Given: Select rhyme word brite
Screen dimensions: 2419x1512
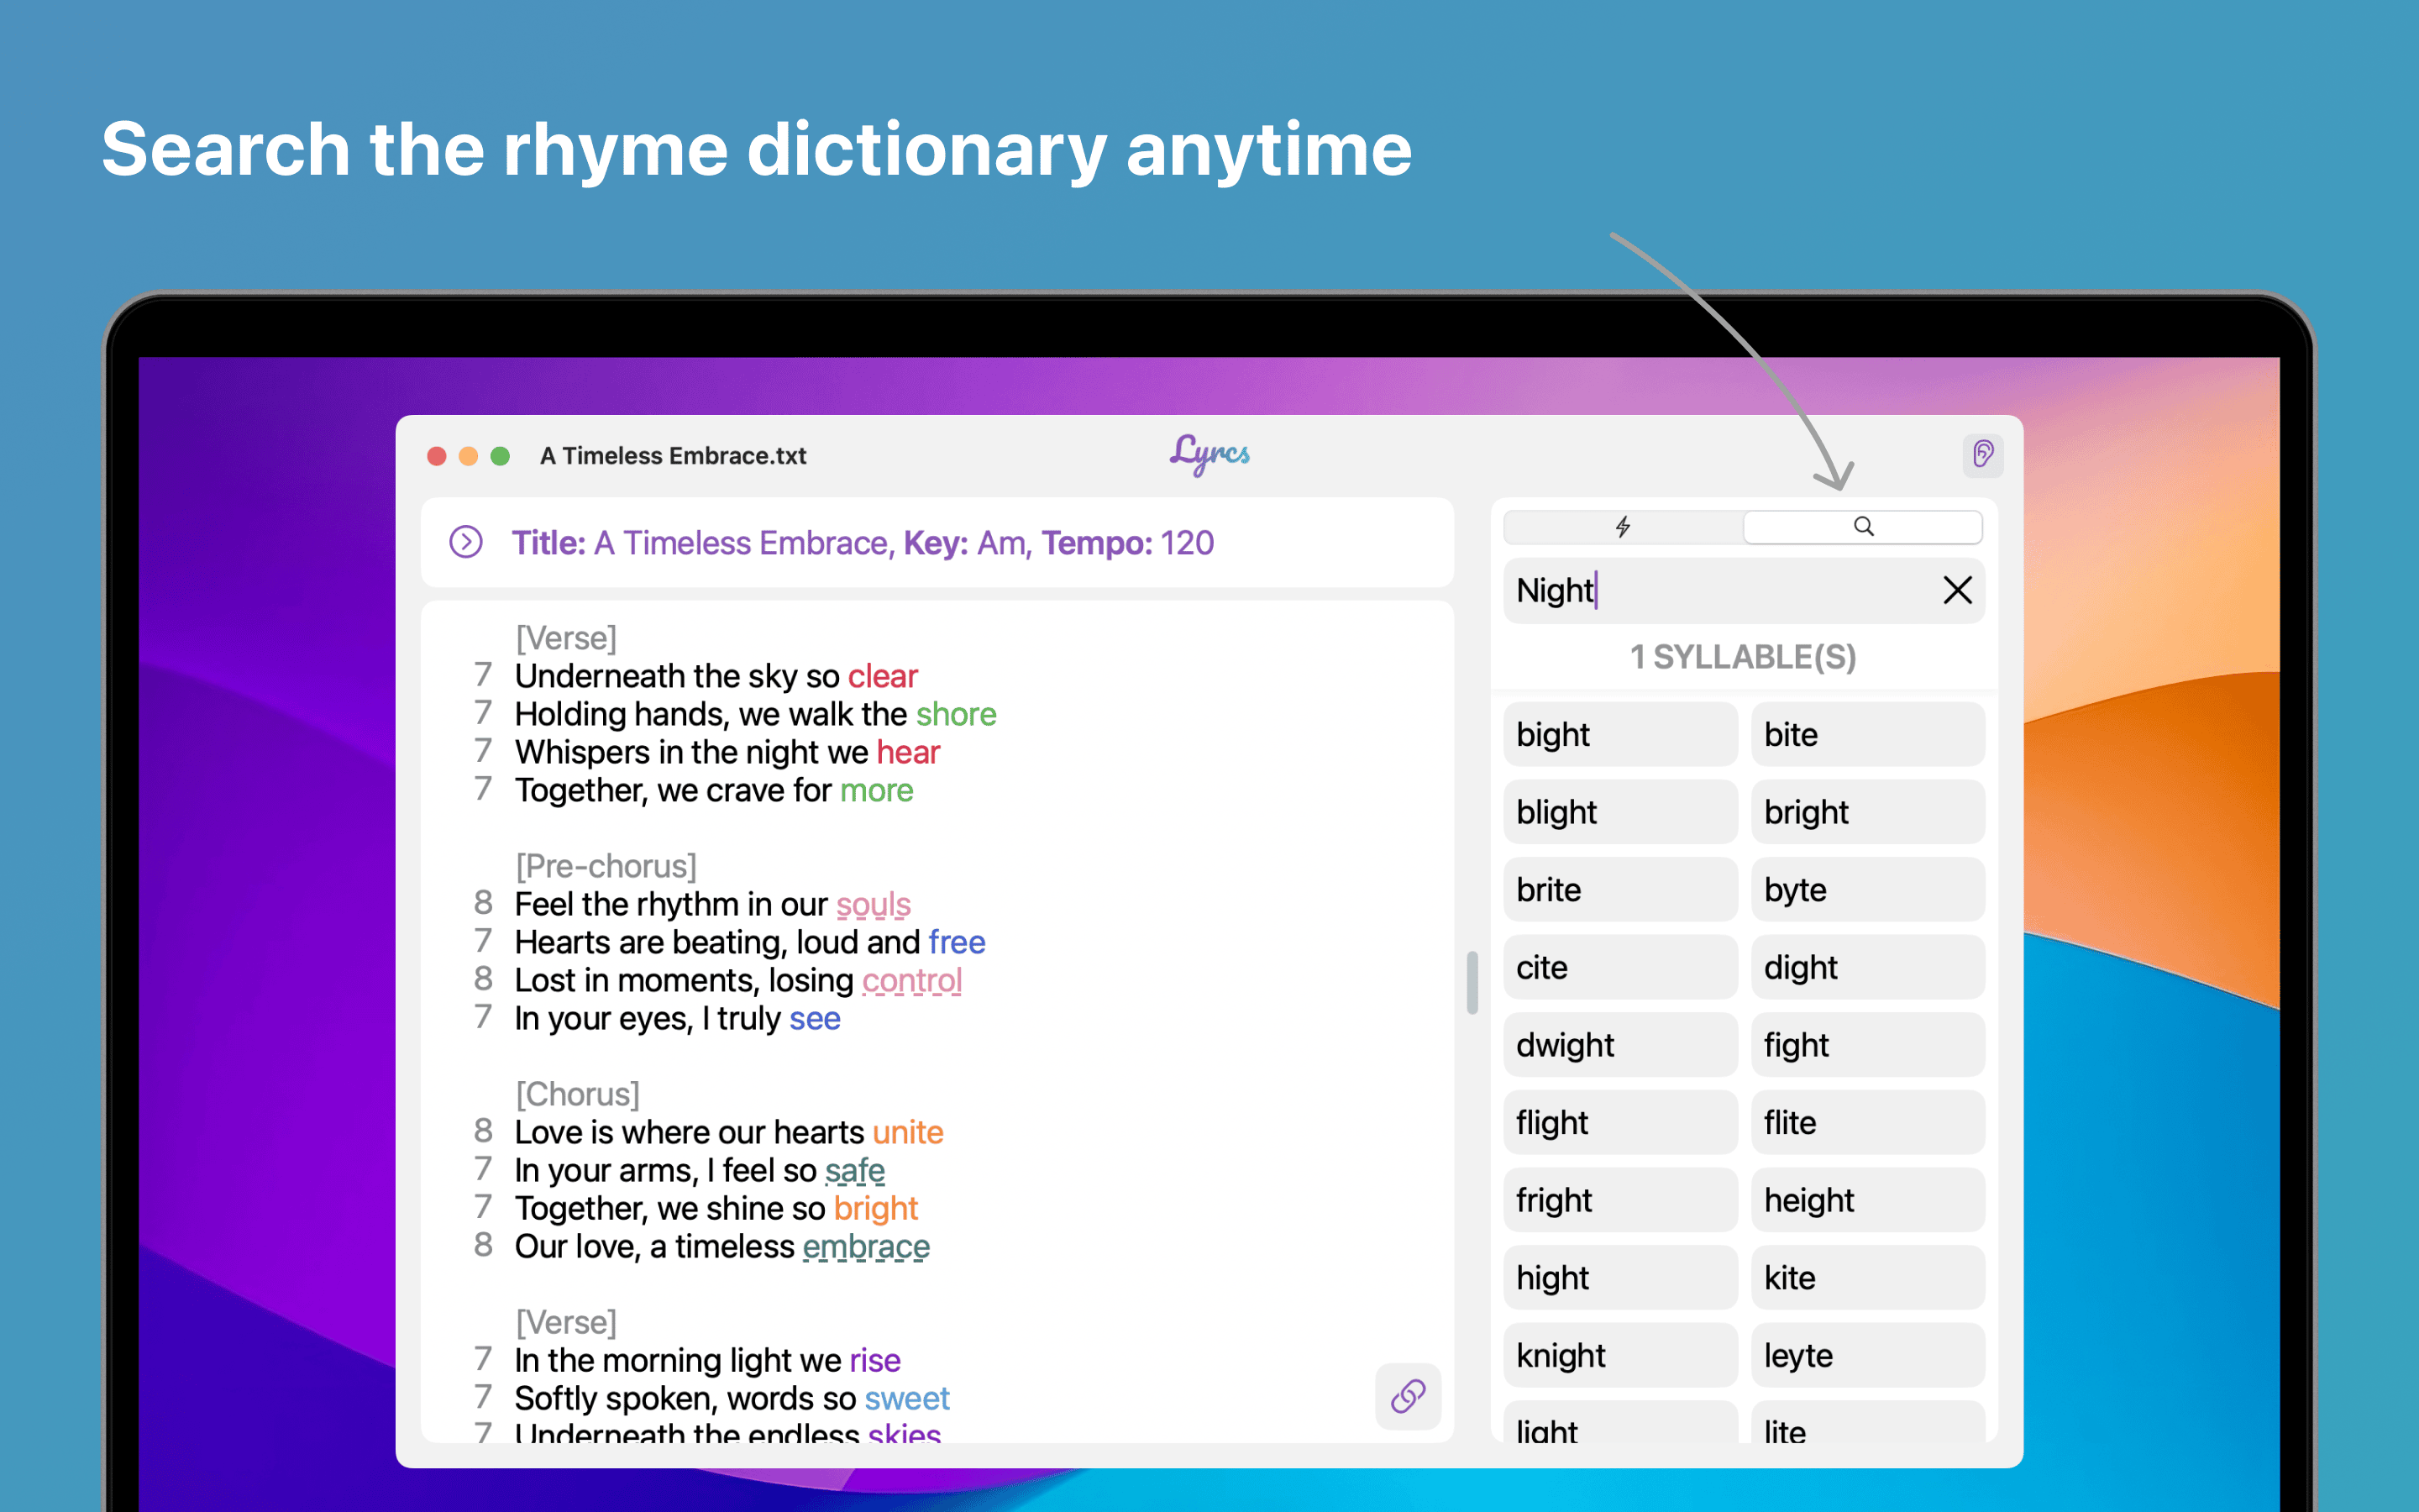Looking at the screenshot, I should coord(1620,889).
